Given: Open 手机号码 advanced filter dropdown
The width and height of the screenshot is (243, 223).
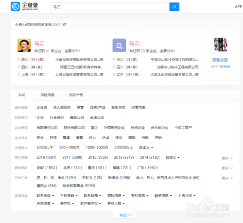Looking at the screenshot, I should click(69, 196).
